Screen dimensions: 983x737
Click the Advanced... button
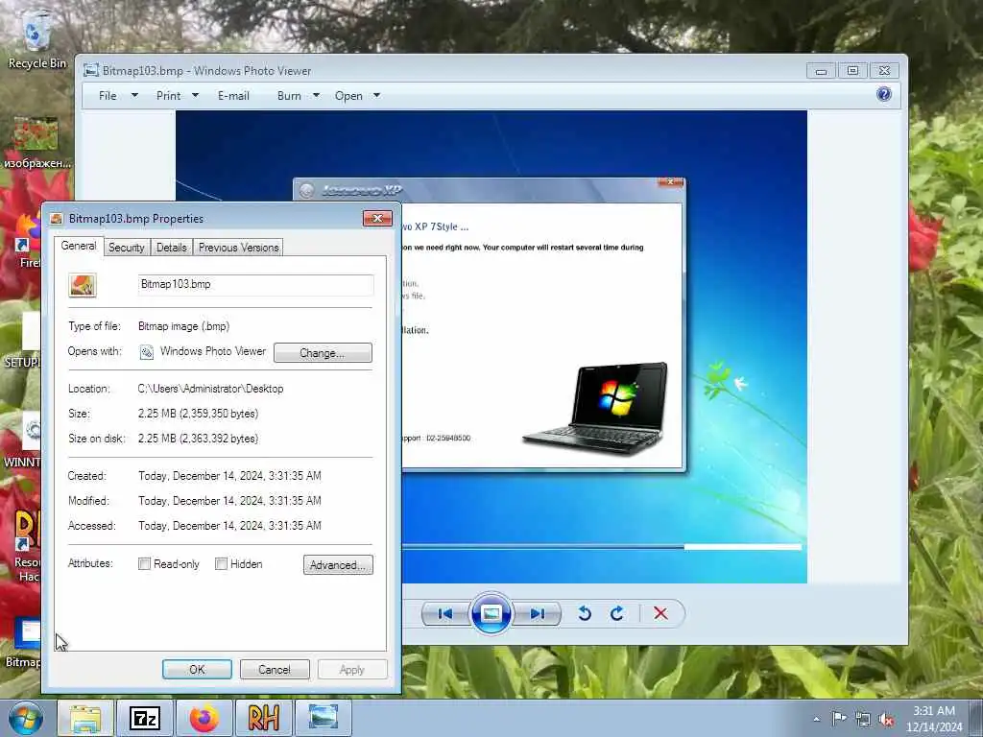tap(338, 564)
